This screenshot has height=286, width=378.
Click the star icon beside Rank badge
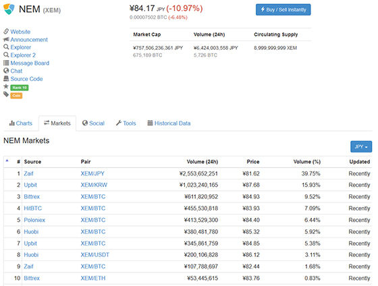click(x=6, y=86)
